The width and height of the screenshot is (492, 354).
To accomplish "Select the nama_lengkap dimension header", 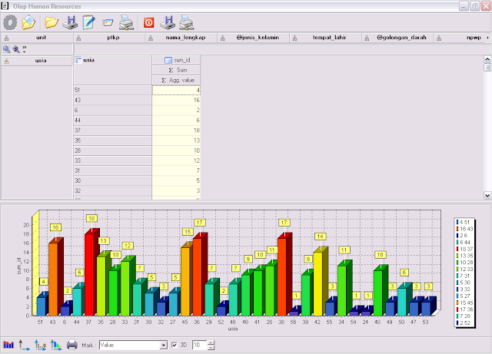I will point(181,36).
